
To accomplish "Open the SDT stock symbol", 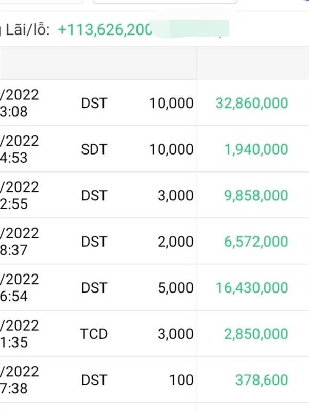I will (x=94, y=149).
